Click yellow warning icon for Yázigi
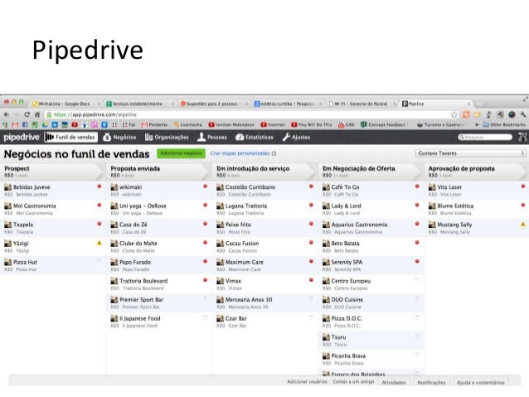This screenshot has height=397, width=529. (x=99, y=243)
